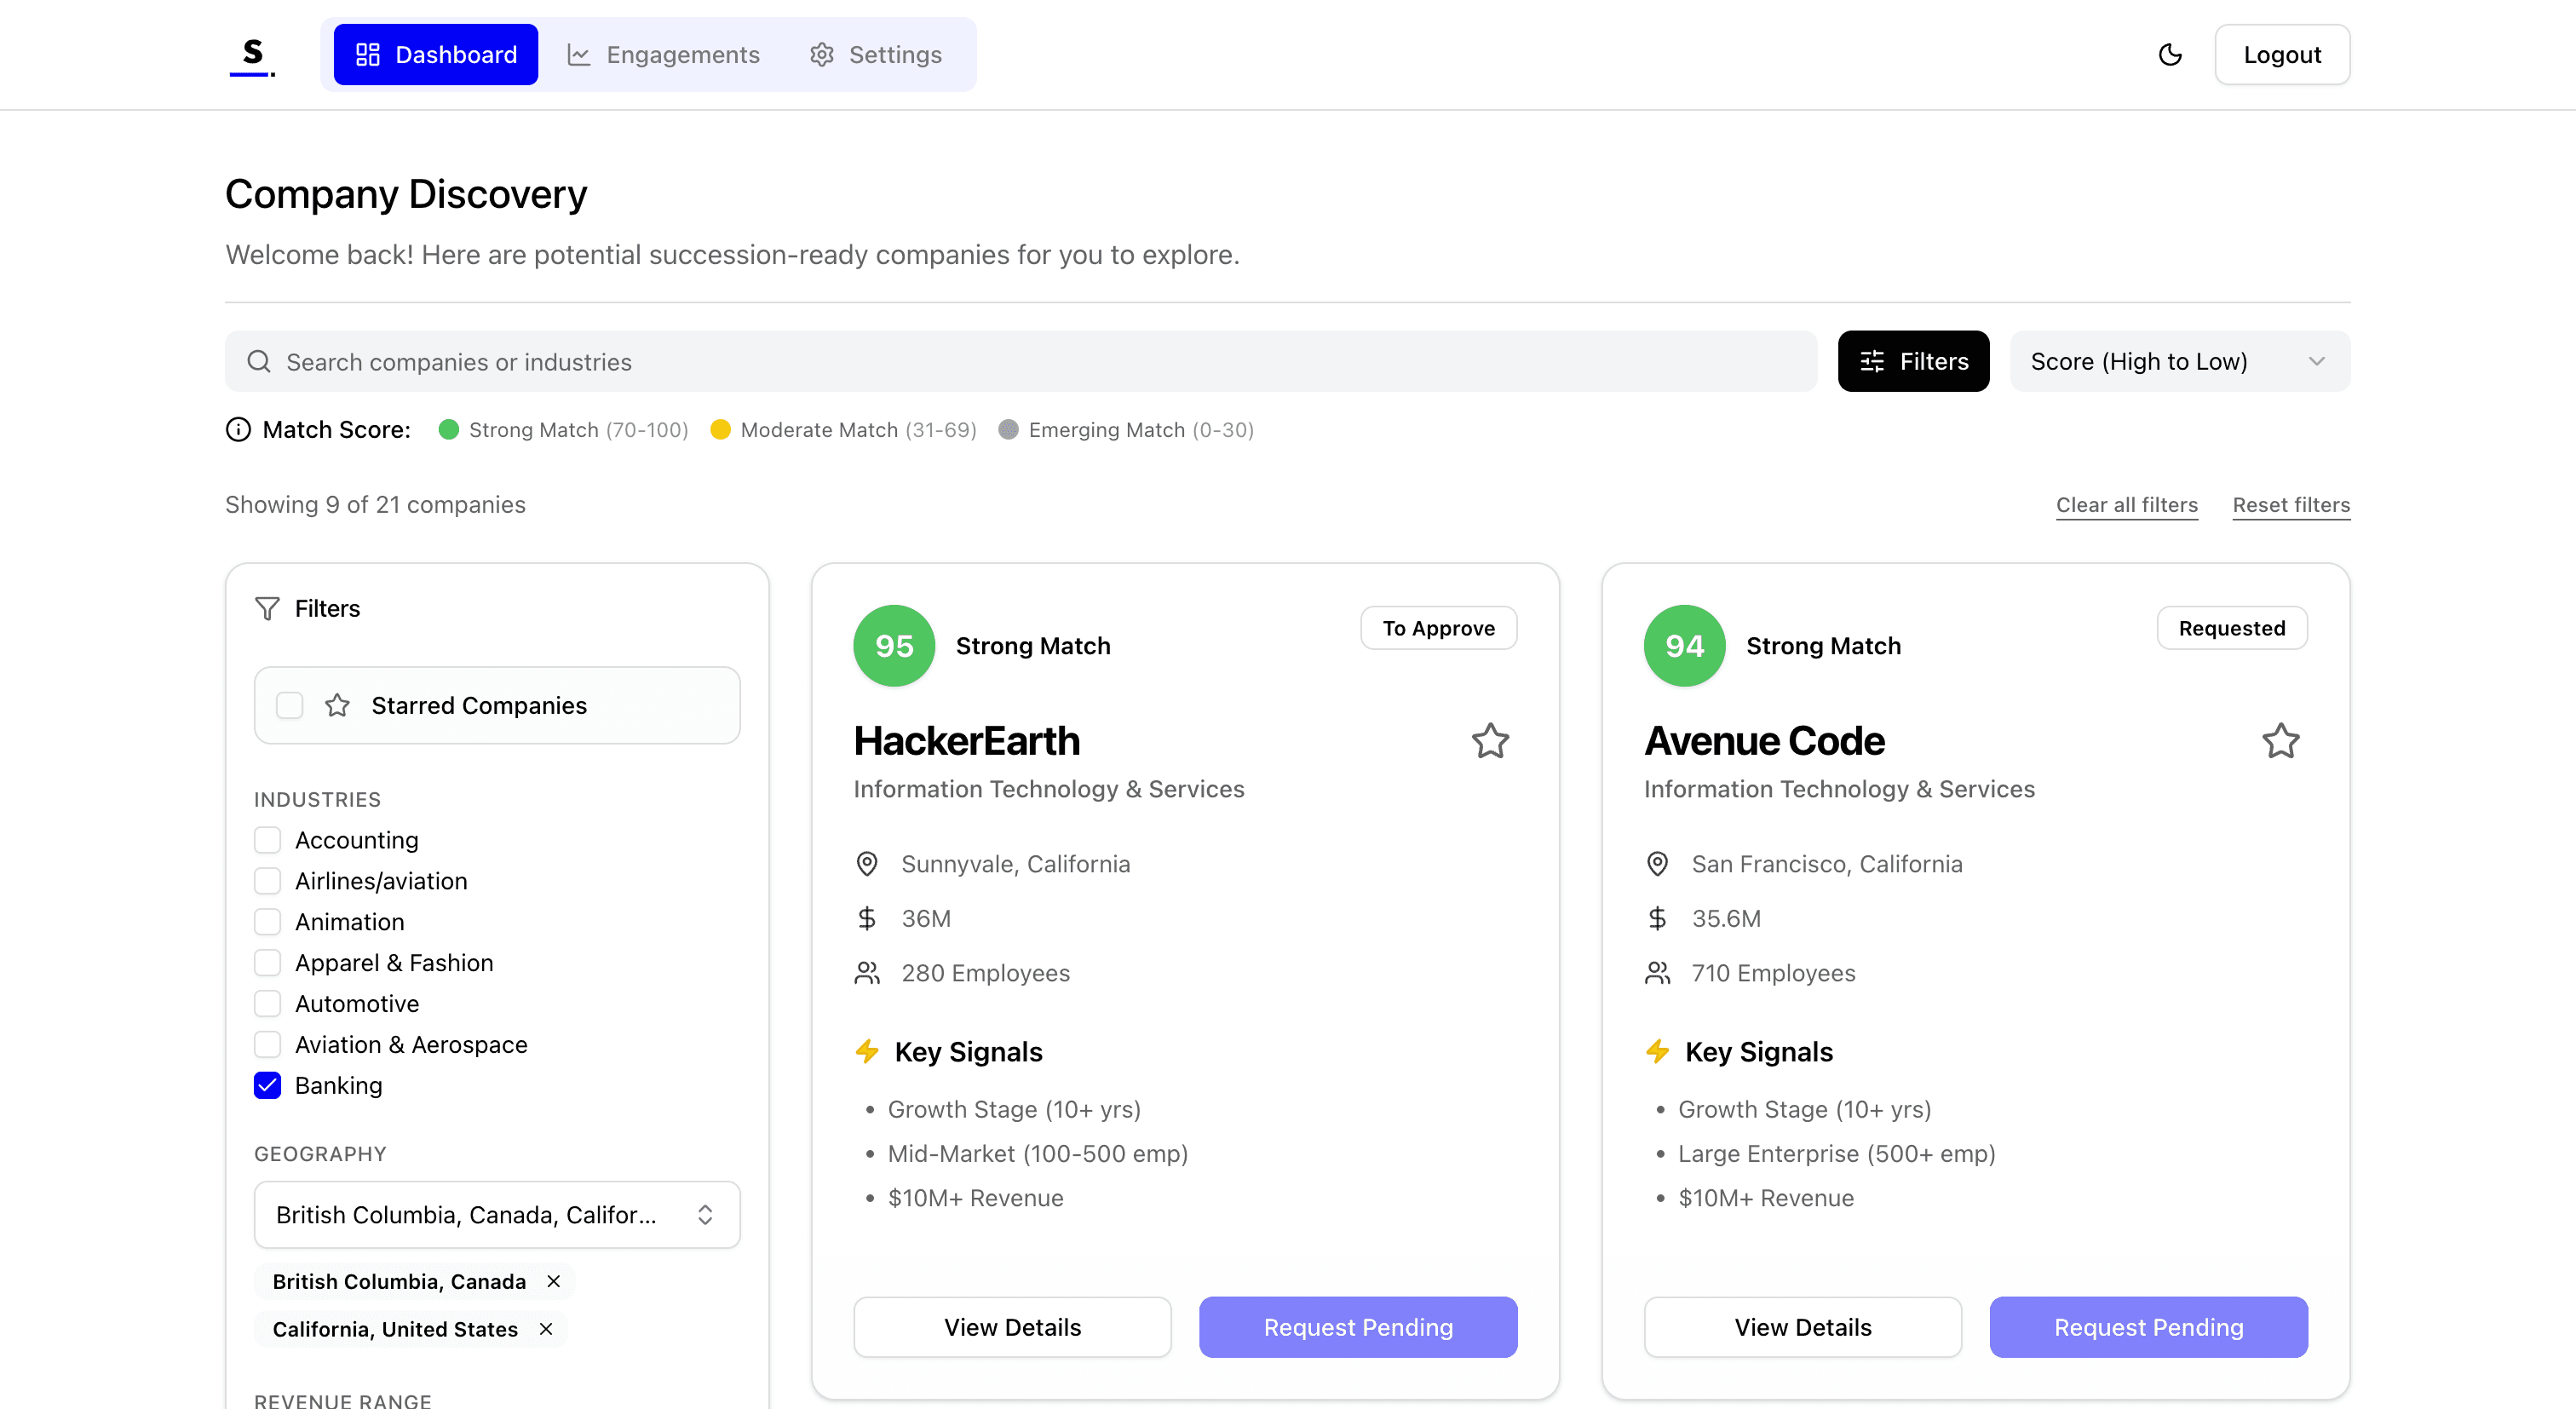Switch to the Engagements tab
Screen dimensions: 2576x1409
[x=664, y=55]
